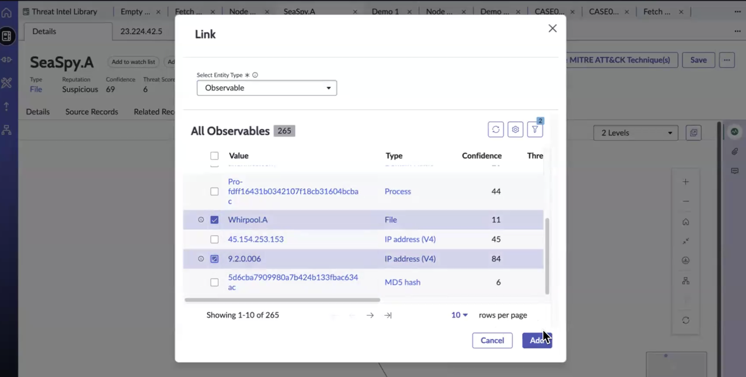Uncheck the Whirpool.A row checkbox
Screen dimensions: 746x377
pyautogui.click(x=215, y=220)
